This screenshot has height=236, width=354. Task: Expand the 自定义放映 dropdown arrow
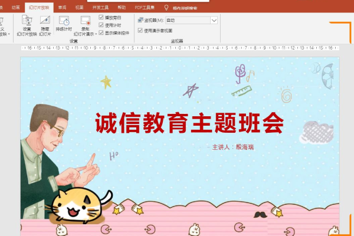pyautogui.click(x=9, y=34)
